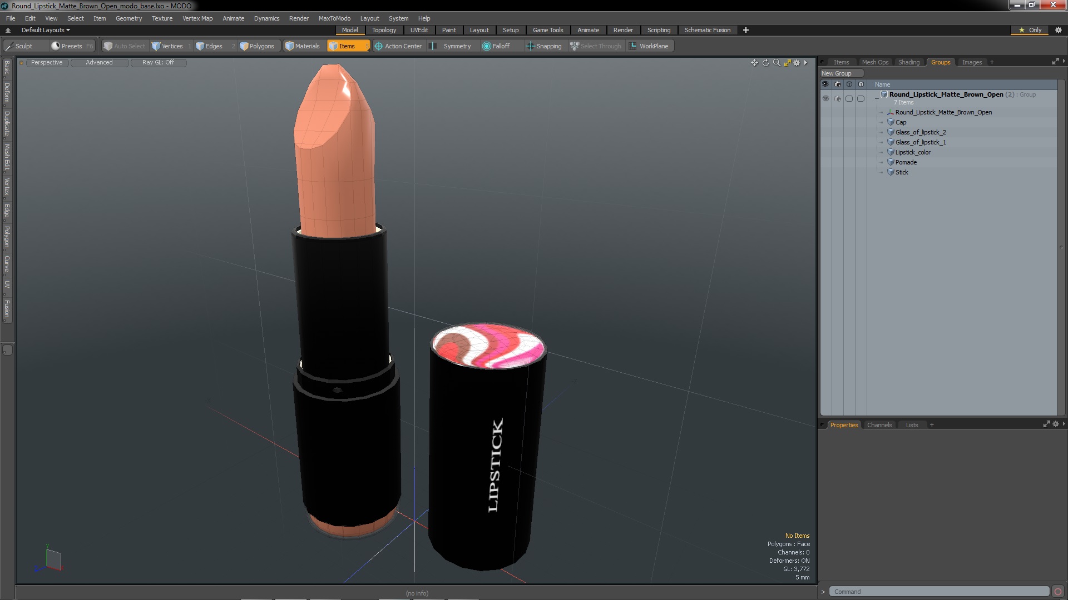Toggle the WorkPlane option
1068x600 pixels.
[x=649, y=46]
